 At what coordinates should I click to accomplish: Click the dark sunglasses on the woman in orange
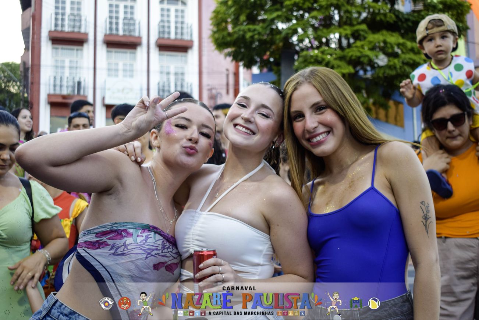[448, 122]
